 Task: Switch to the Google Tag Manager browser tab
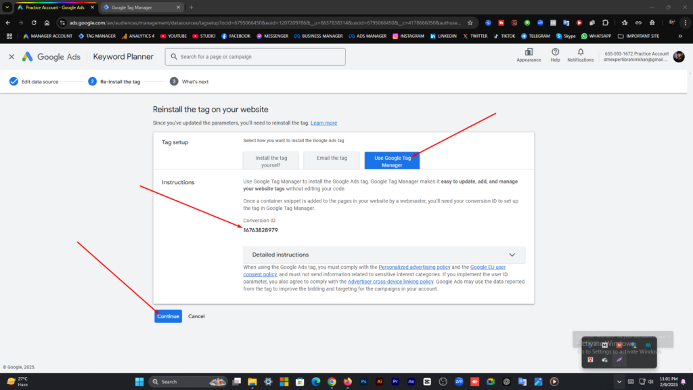(x=141, y=7)
